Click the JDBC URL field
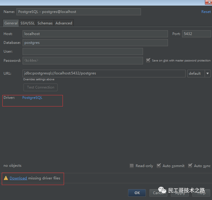Viewport: 212px width, 200px height. [x=104, y=74]
